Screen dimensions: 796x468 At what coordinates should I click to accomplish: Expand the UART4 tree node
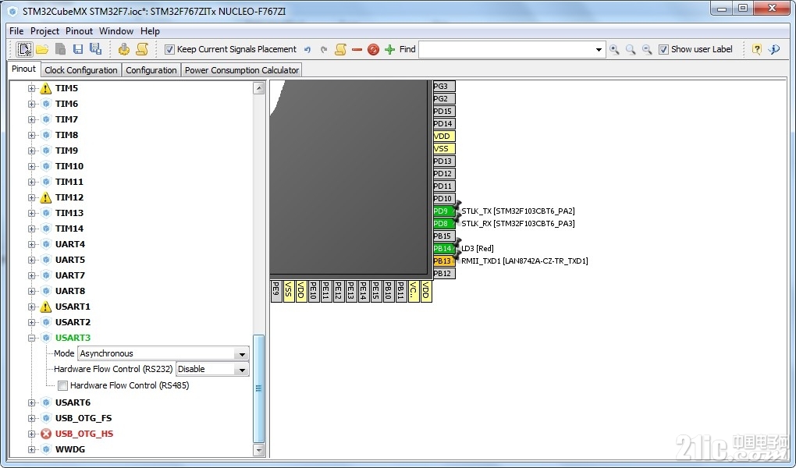(x=31, y=245)
